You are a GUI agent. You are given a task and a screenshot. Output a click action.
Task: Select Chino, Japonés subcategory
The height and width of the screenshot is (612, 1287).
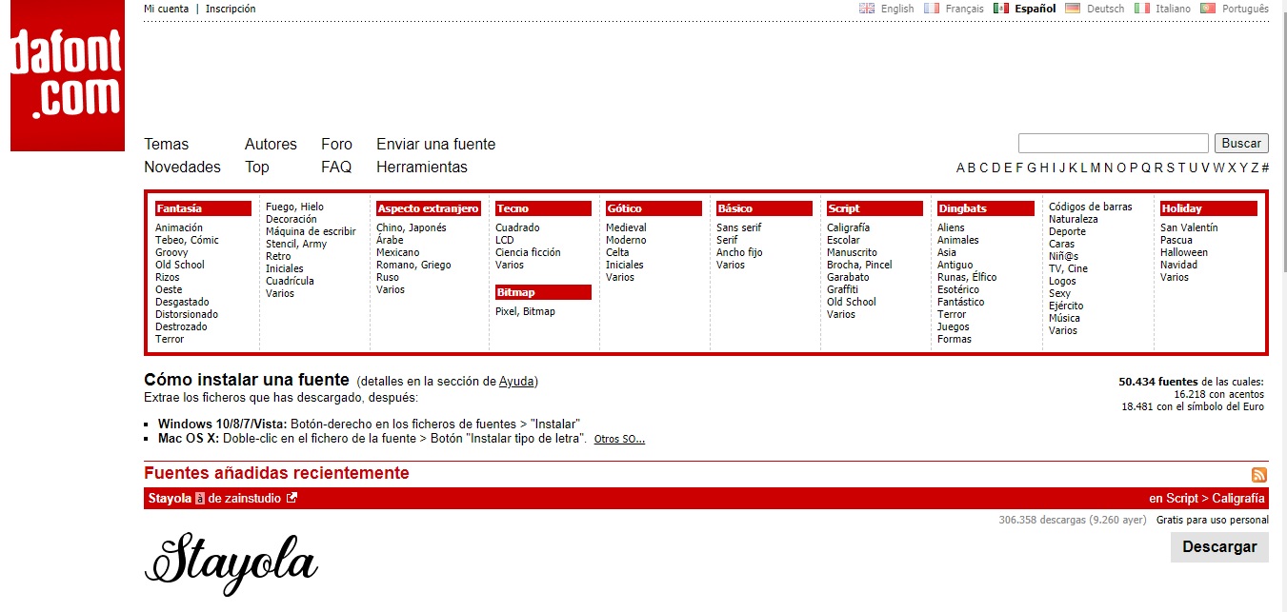(411, 227)
